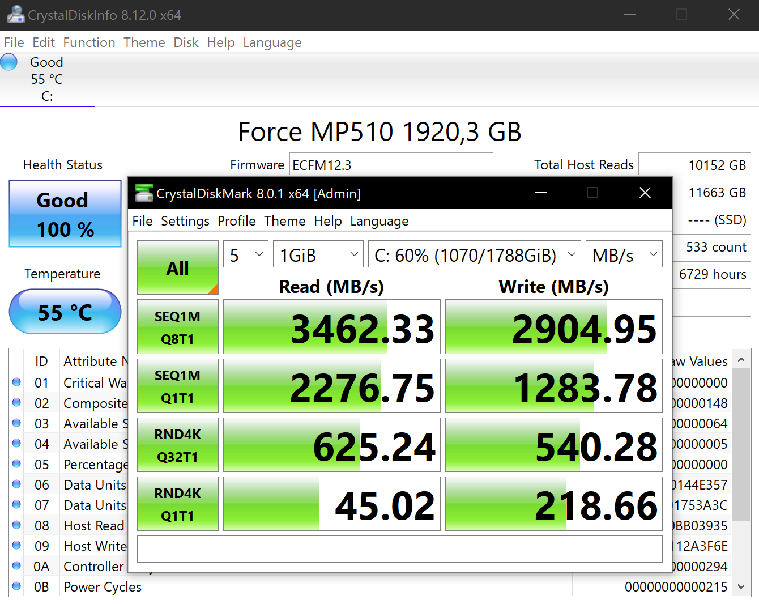Click status orb of attribute 09 row
This screenshot has width=759, height=604.
point(16,546)
